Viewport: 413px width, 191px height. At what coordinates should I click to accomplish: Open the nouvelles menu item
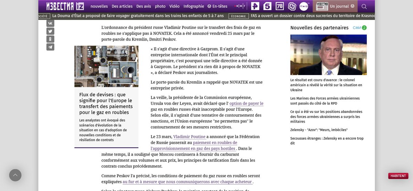(99, 6)
